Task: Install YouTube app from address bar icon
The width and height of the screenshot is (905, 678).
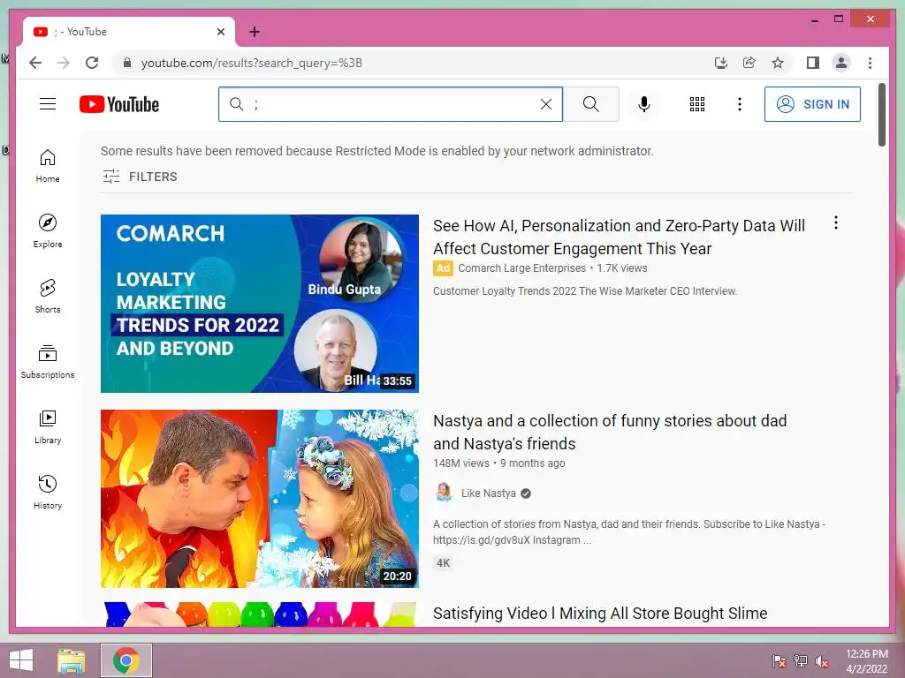Action: coord(720,63)
